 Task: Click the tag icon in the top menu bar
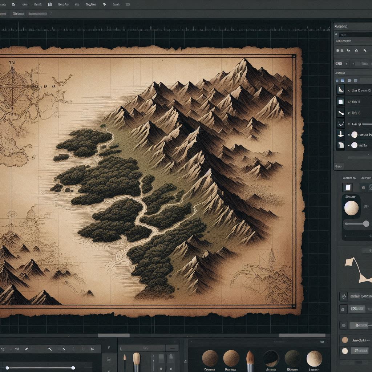click(13, 4)
